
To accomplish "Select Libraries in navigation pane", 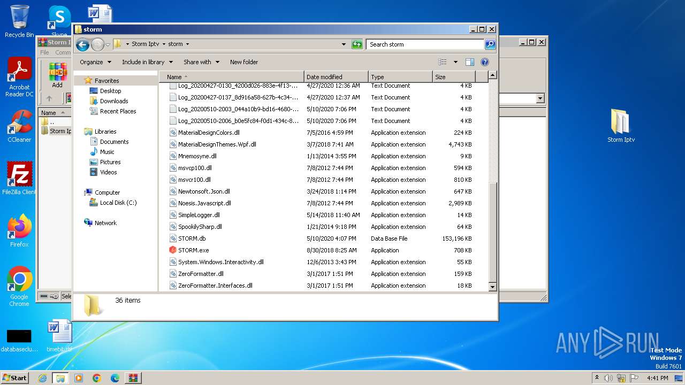I will click(105, 132).
